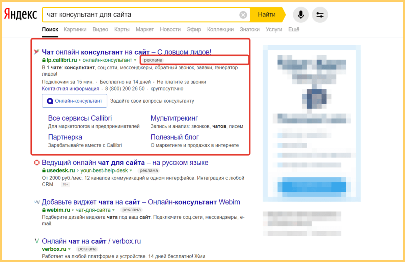Click the lock icon before webim.ru
The width and height of the screenshot is (405, 262).
pos(44,210)
